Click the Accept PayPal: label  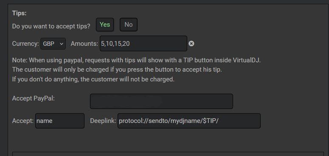pyautogui.click(x=34, y=98)
